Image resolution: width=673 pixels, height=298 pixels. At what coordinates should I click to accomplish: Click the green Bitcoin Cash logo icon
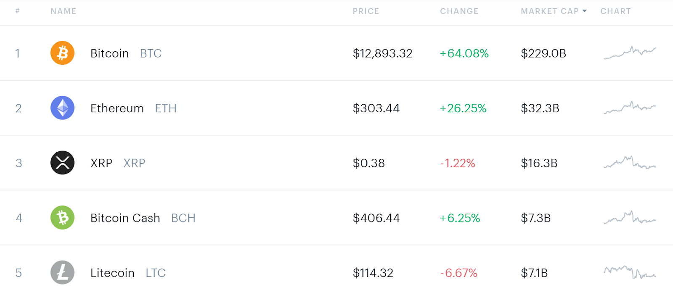[x=62, y=218]
